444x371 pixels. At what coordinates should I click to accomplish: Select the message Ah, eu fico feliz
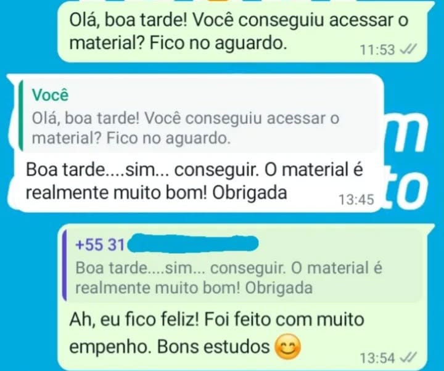pyautogui.click(x=243, y=296)
